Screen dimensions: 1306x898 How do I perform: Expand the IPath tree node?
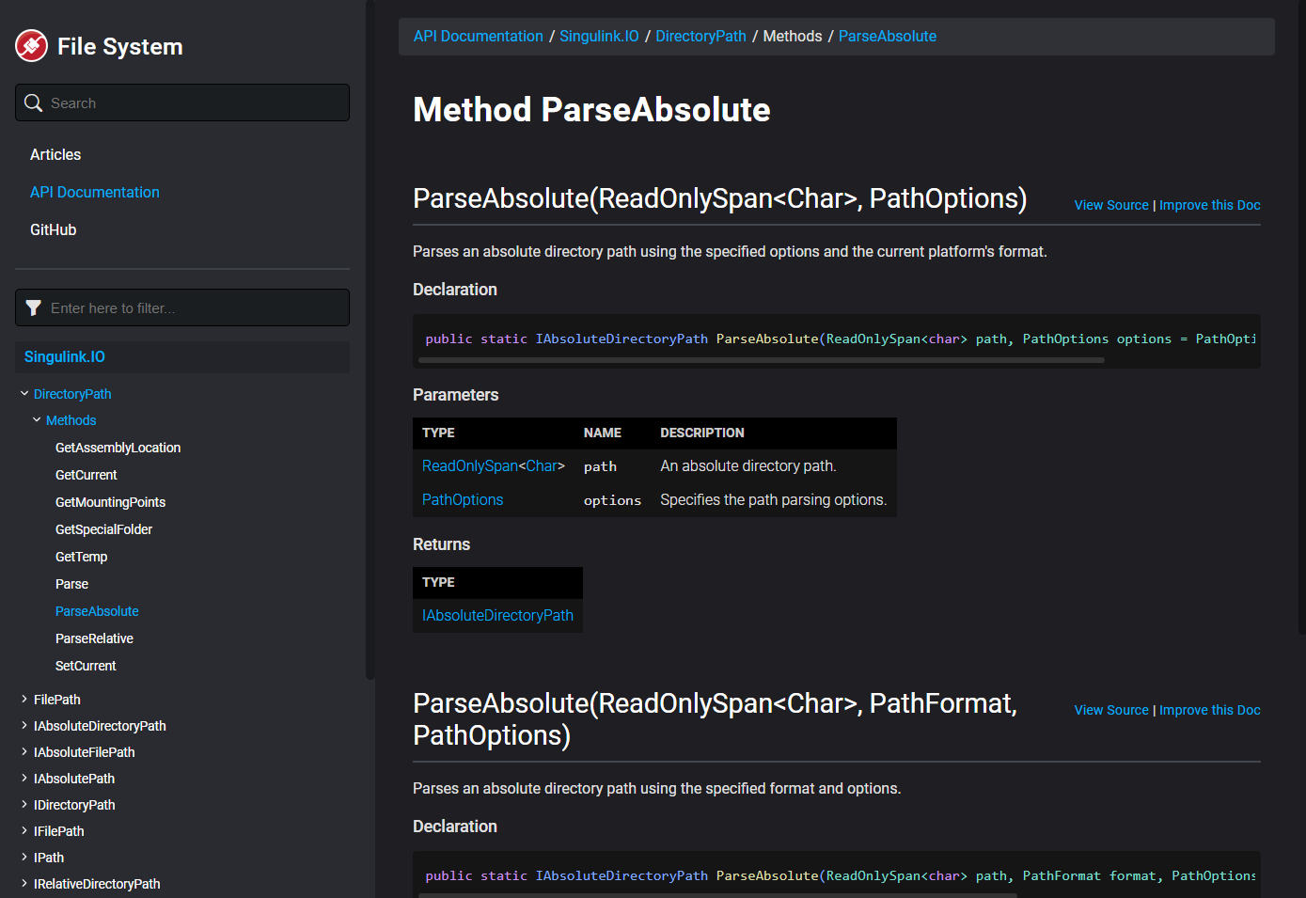(24, 858)
